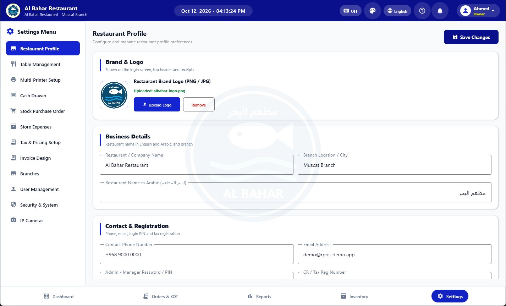Click the Settings Menu gear icon
This screenshot has width=506, height=306.
point(10,32)
